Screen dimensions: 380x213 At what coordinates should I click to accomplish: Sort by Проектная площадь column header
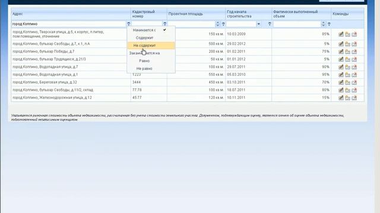point(197,14)
